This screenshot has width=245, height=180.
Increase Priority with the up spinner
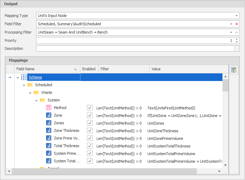[x=237, y=39]
